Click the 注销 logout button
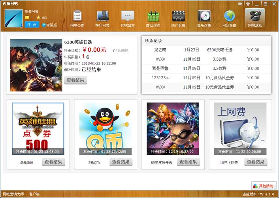The height and width of the screenshot is (198, 279). click(32, 25)
